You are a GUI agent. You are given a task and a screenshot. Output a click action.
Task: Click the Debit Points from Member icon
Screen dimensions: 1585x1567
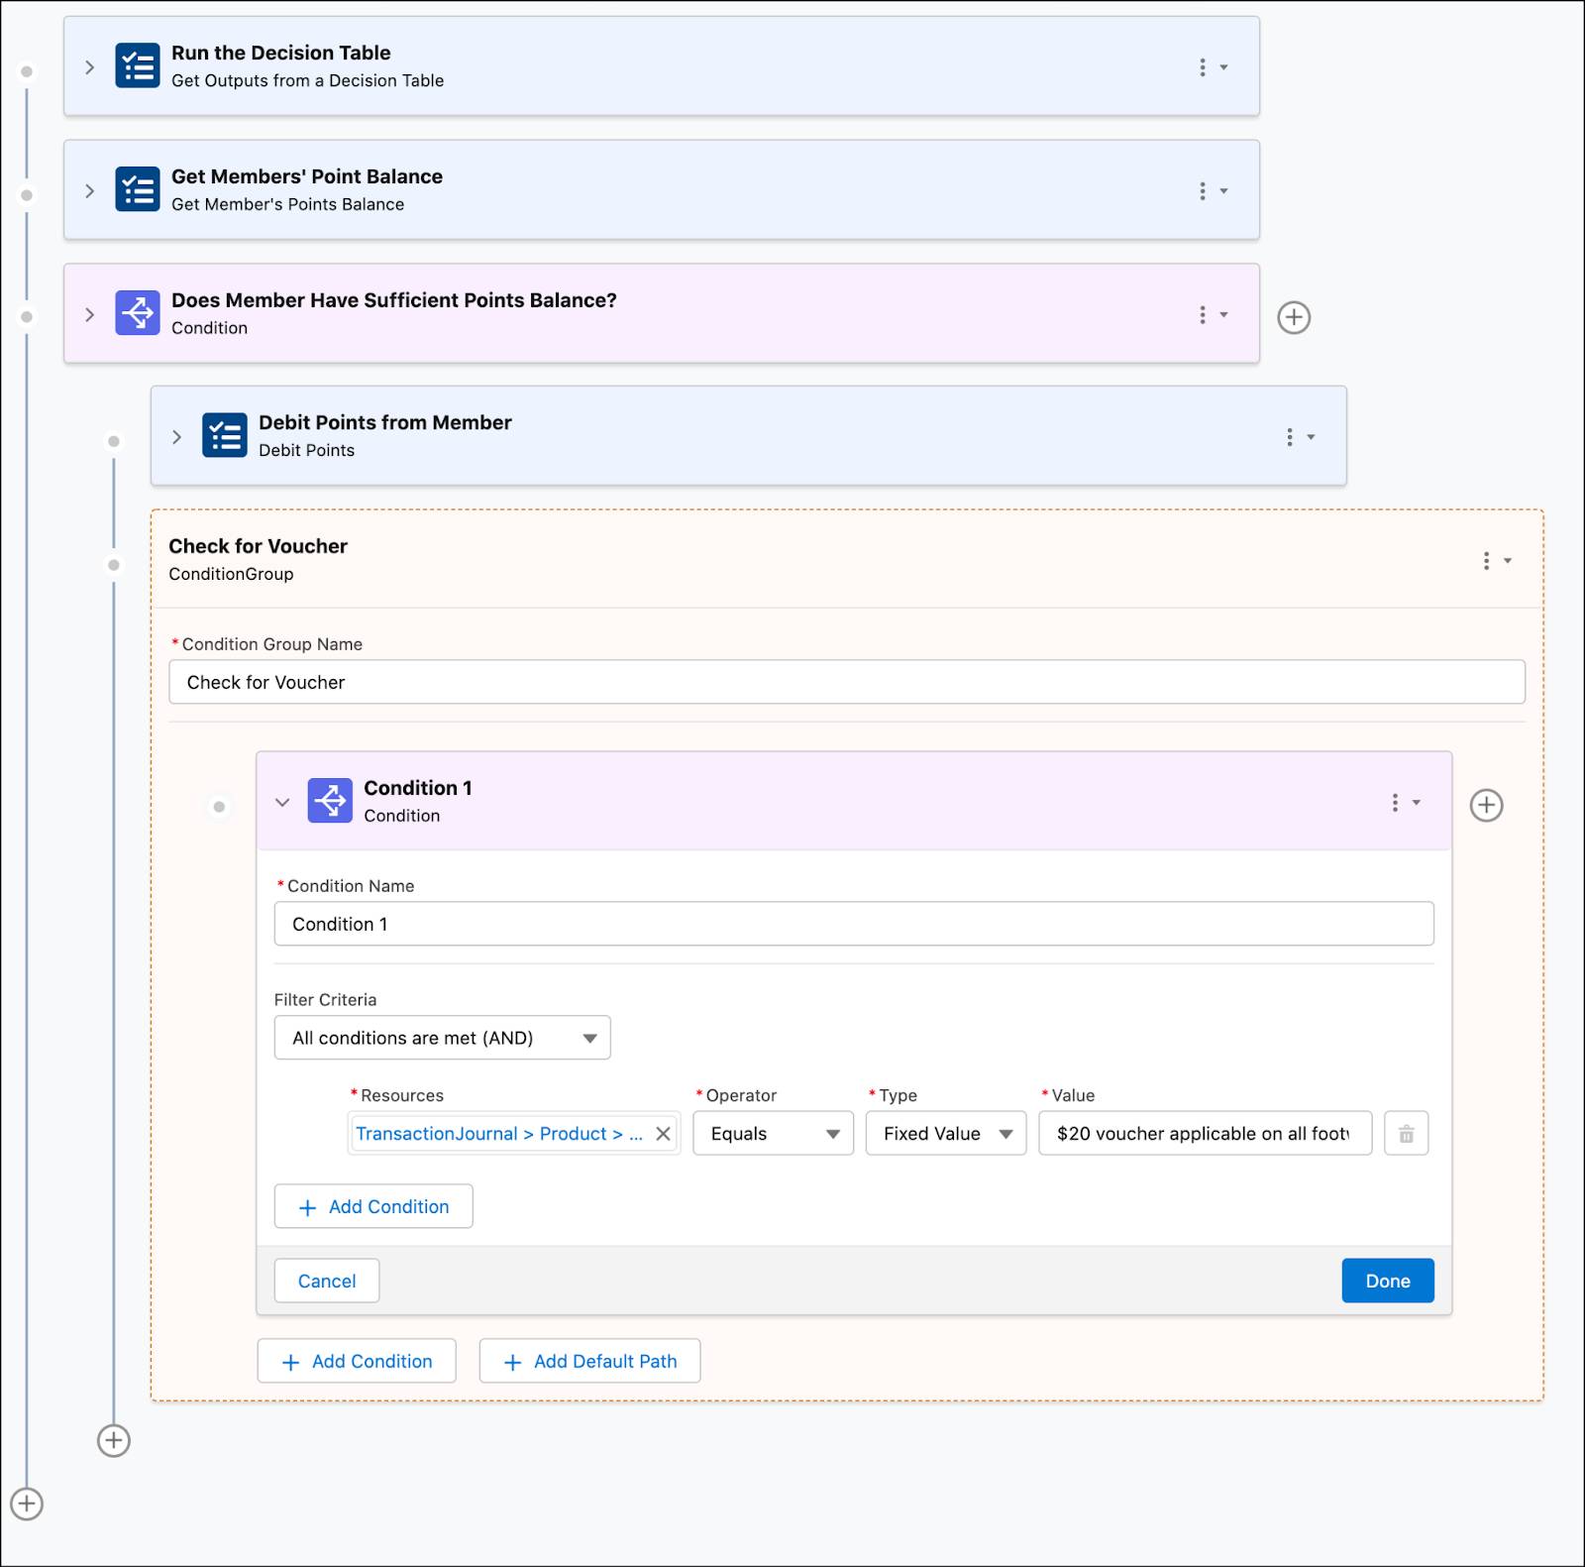[224, 435]
